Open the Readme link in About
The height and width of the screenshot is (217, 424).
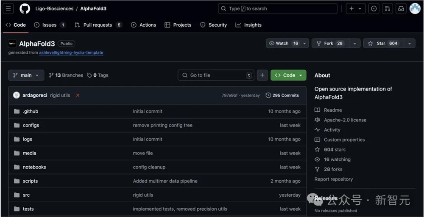[328, 110]
